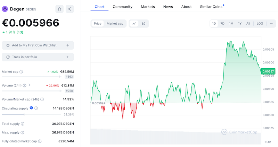Set chart range to All
278x147 pixels.
click(x=248, y=24)
